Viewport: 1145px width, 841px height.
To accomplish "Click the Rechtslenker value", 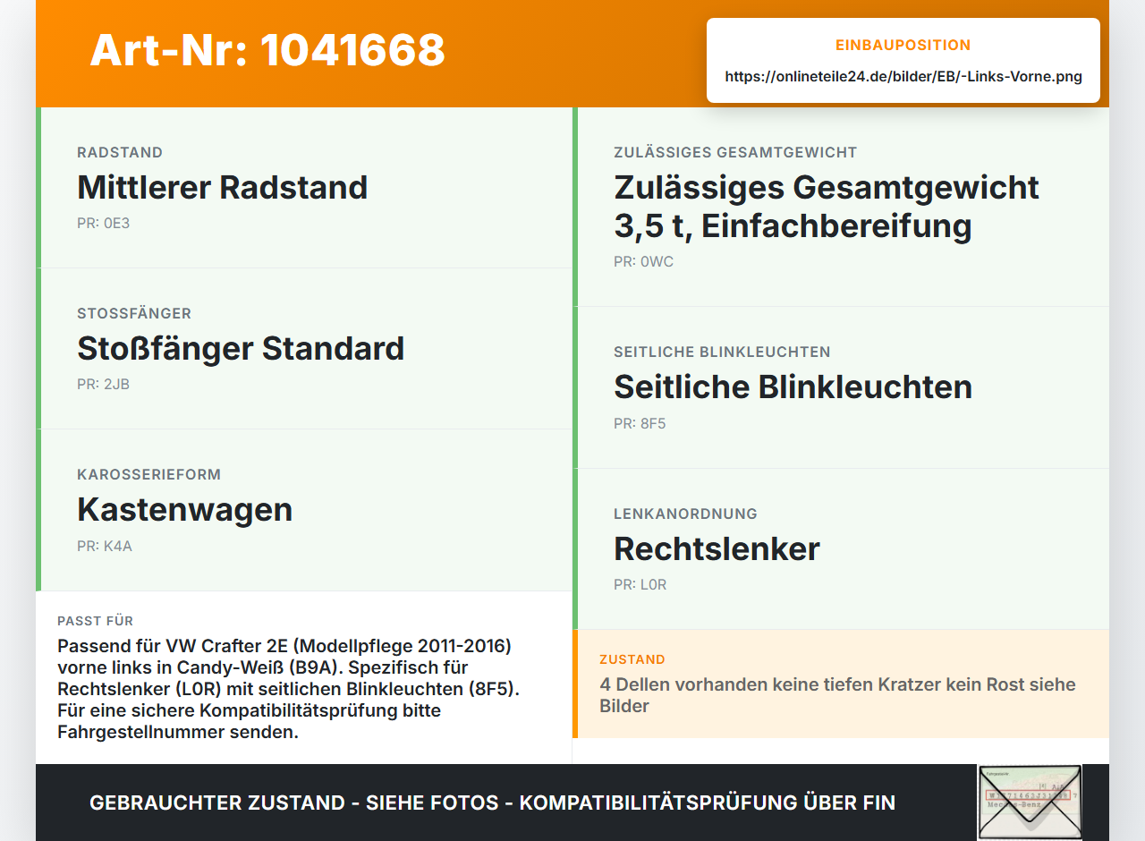I will point(717,548).
